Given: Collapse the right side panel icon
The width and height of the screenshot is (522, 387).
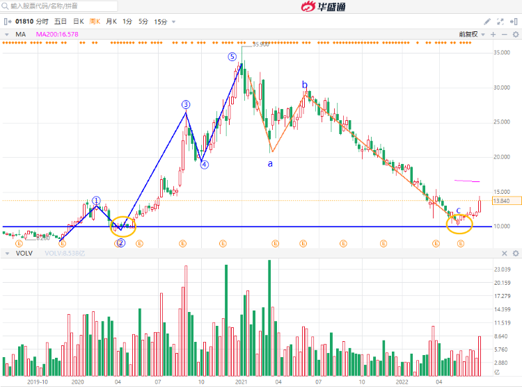Looking at the screenshot, I should point(514,22).
